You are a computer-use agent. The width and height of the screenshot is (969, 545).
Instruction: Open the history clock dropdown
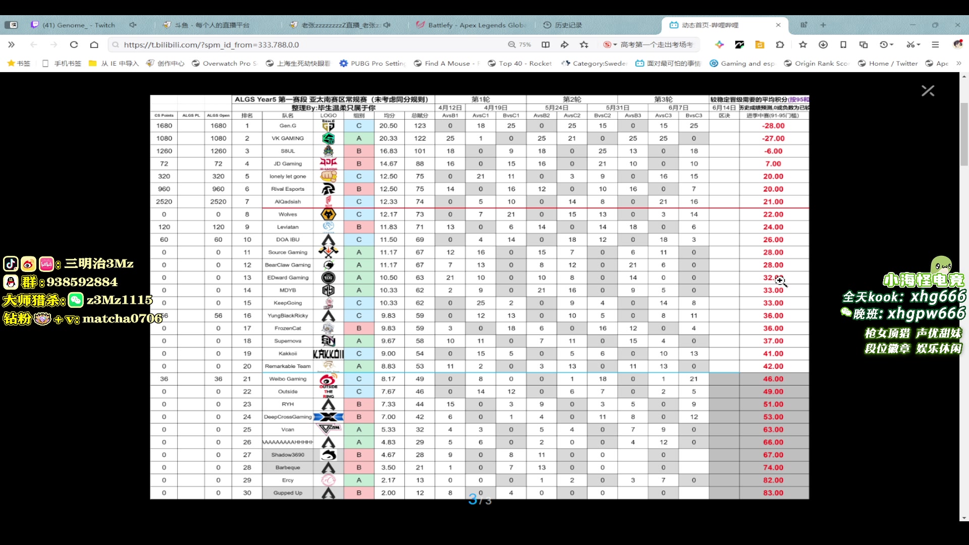tap(886, 44)
